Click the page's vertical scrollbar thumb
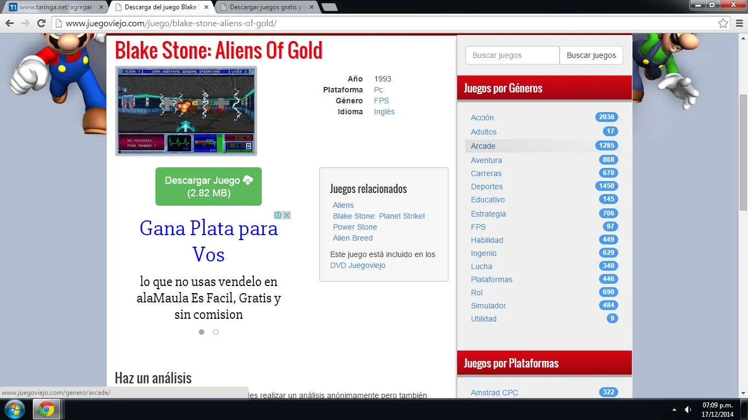 pyautogui.click(x=743, y=152)
